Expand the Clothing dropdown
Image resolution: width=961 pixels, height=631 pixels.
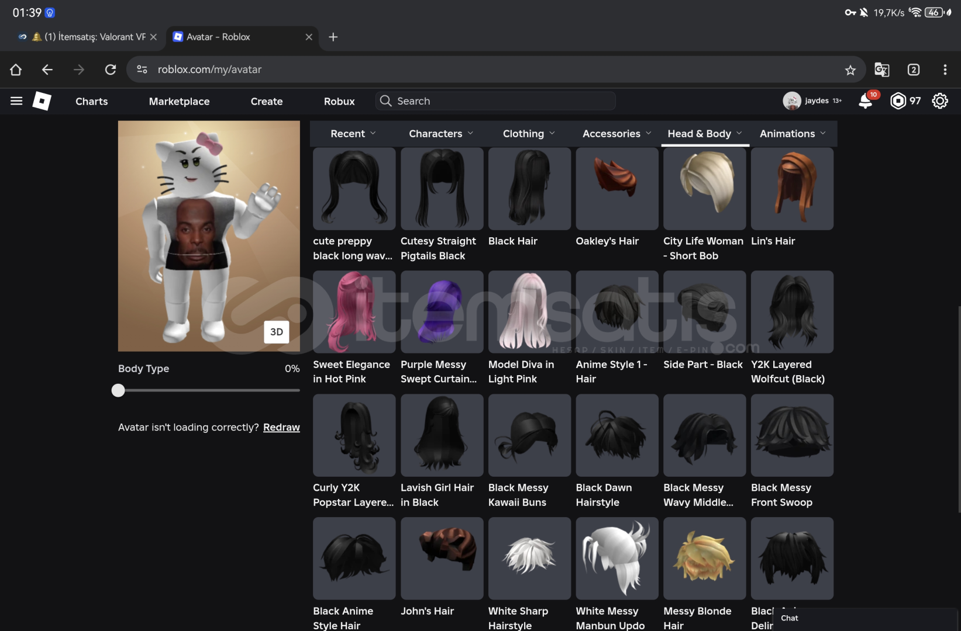point(528,134)
